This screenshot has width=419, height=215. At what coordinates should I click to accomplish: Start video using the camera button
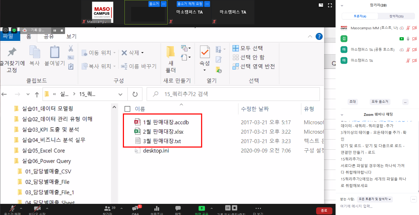point(37,208)
